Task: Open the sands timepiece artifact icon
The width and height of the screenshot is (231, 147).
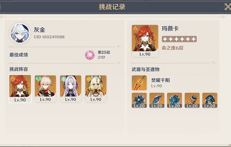Action: click(174, 100)
